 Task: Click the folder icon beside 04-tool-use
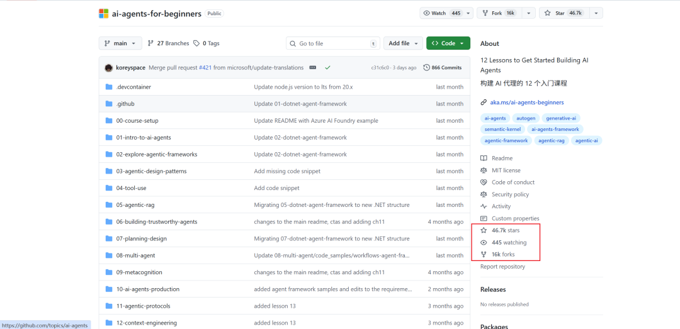click(x=109, y=188)
